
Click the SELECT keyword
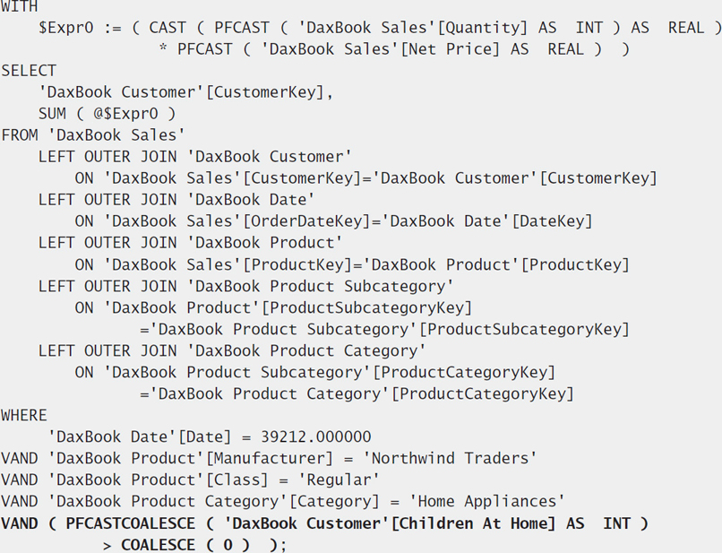(x=29, y=71)
